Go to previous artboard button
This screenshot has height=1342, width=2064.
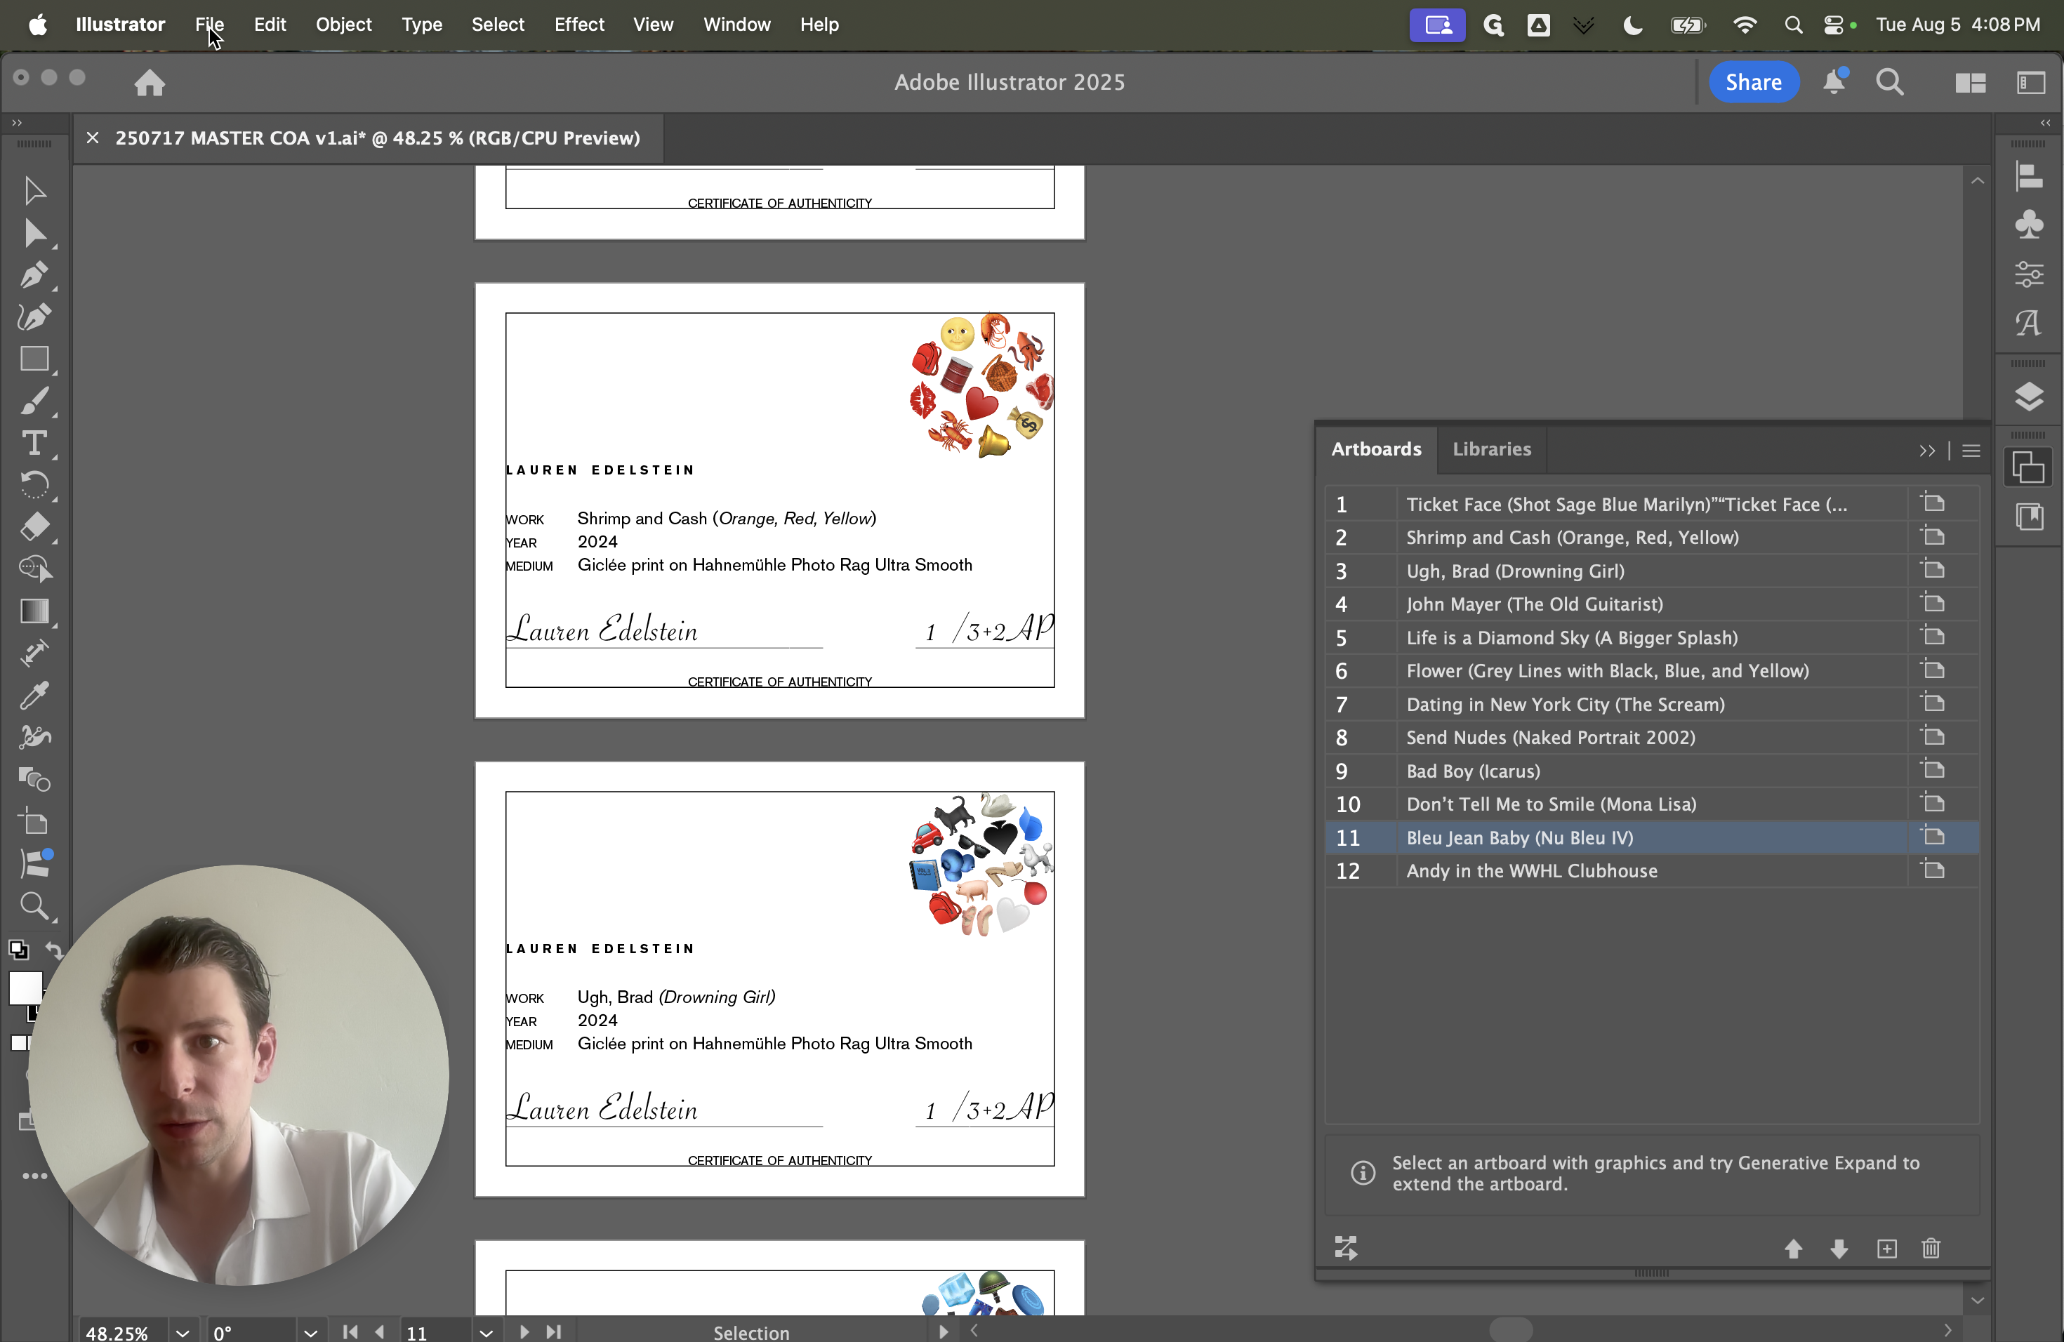click(379, 1331)
